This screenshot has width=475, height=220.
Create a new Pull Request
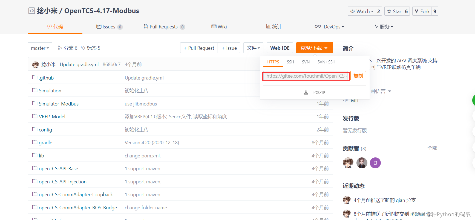199,48
